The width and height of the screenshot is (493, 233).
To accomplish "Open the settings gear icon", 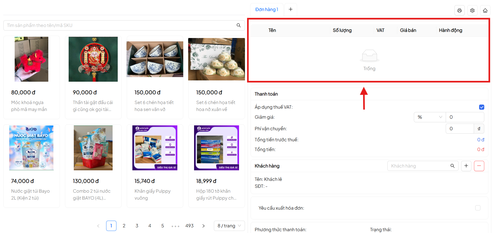I will coord(472,11).
